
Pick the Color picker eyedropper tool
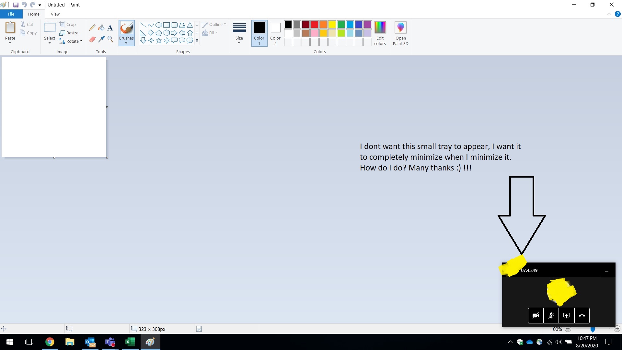(x=101, y=39)
